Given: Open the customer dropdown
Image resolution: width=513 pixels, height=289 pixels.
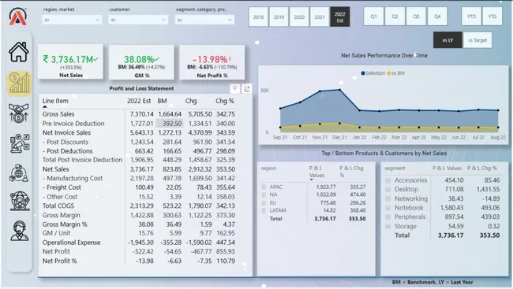Looking at the screenshot, I should pos(138,20).
